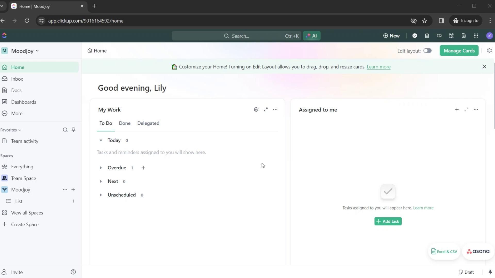Image resolution: width=495 pixels, height=278 pixels.
Task: Switch to the Delegated tab
Action: tap(148, 123)
